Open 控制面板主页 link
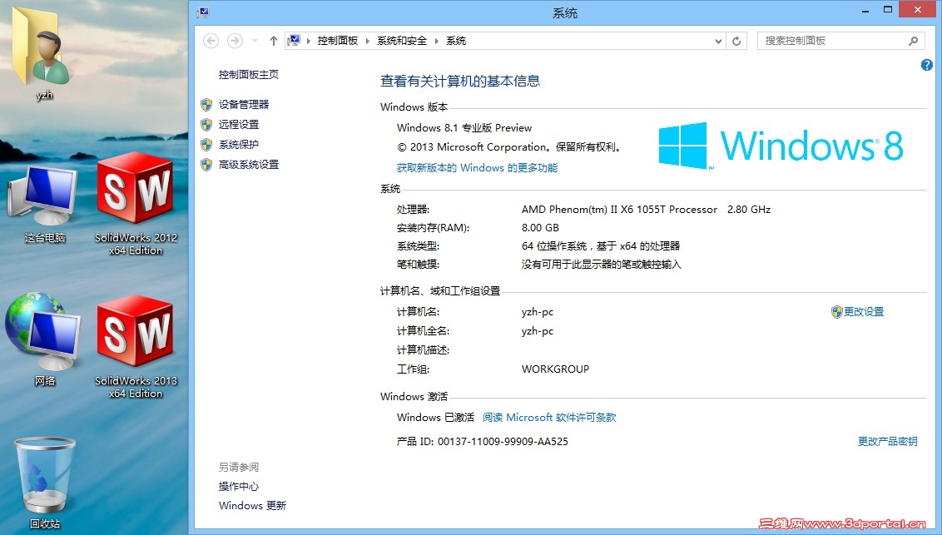This screenshot has width=942, height=535. pos(249,74)
